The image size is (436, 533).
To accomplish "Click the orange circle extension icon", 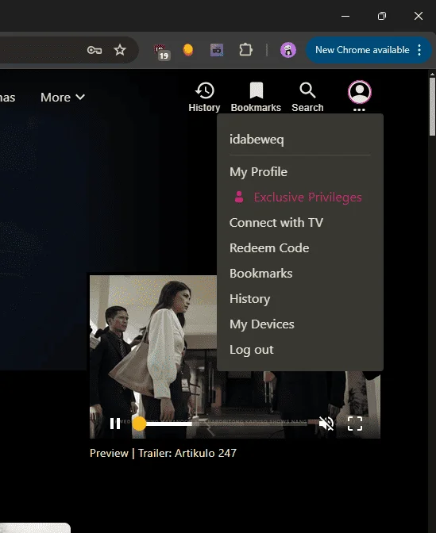I will pyautogui.click(x=188, y=50).
